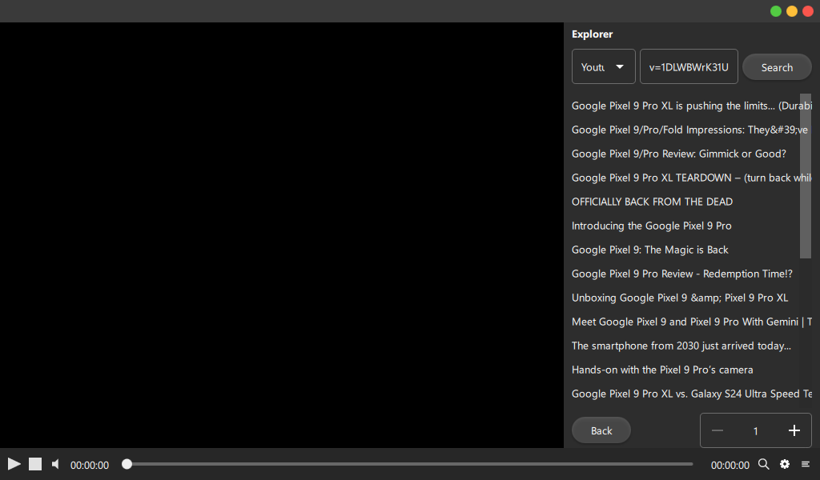Select 'Unboxing Google Pixel 9 & Pixel 9 Pro XL'
The height and width of the screenshot is (480, 820).
click(x=691, y=298)
